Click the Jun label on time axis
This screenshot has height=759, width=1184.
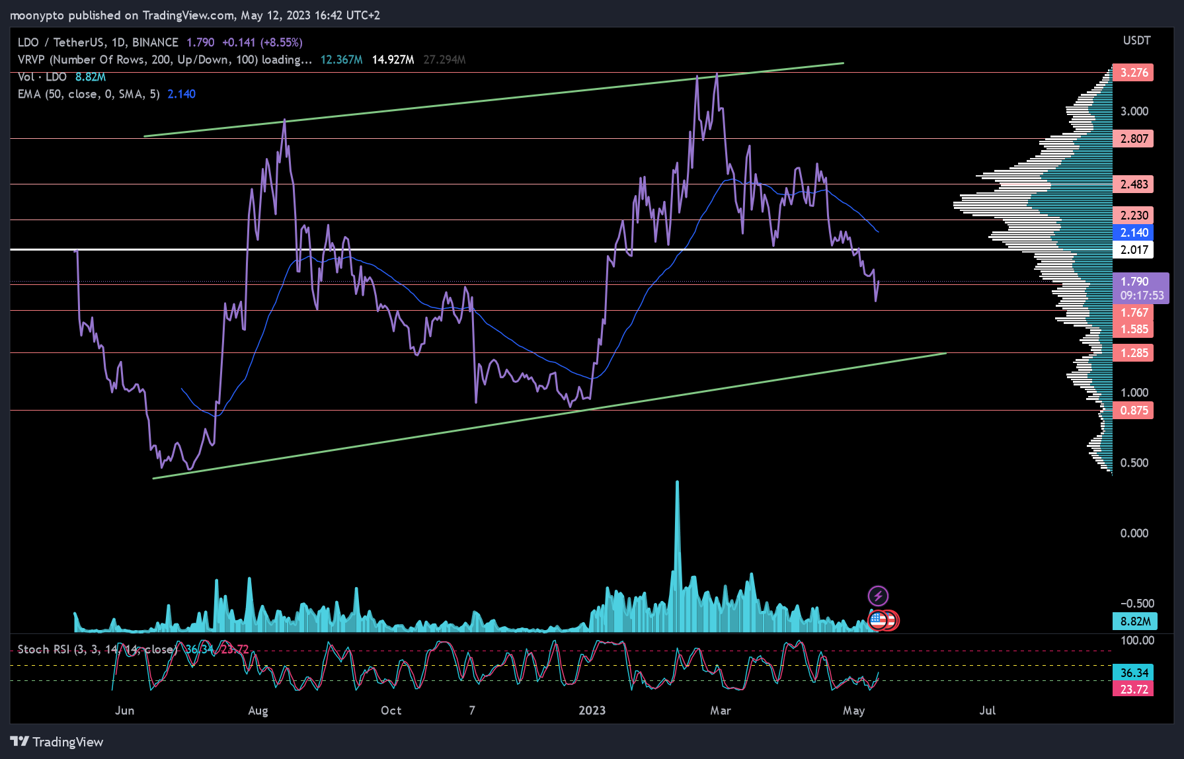click(124, 711)
